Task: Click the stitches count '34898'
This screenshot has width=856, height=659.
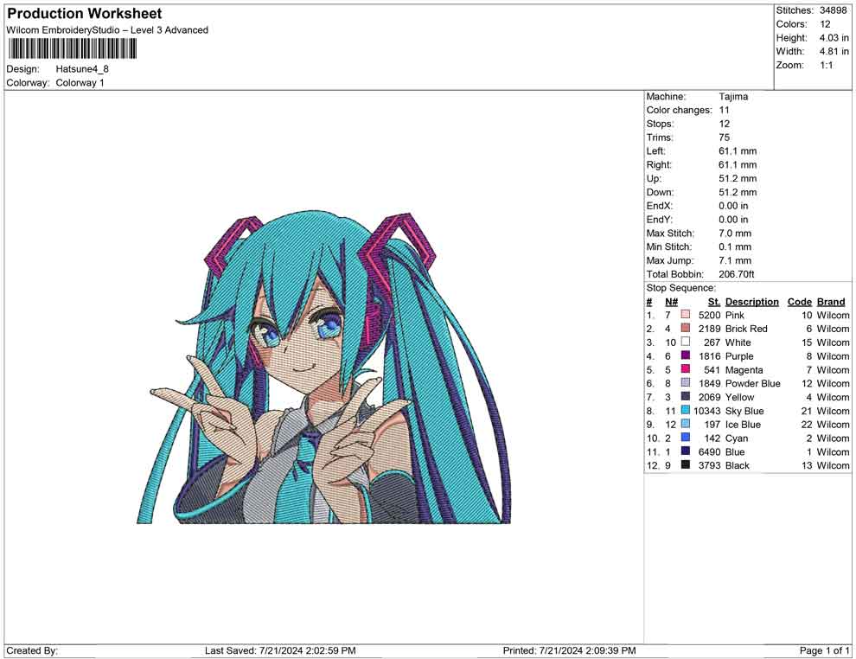Action: click(x=833, y=10)
